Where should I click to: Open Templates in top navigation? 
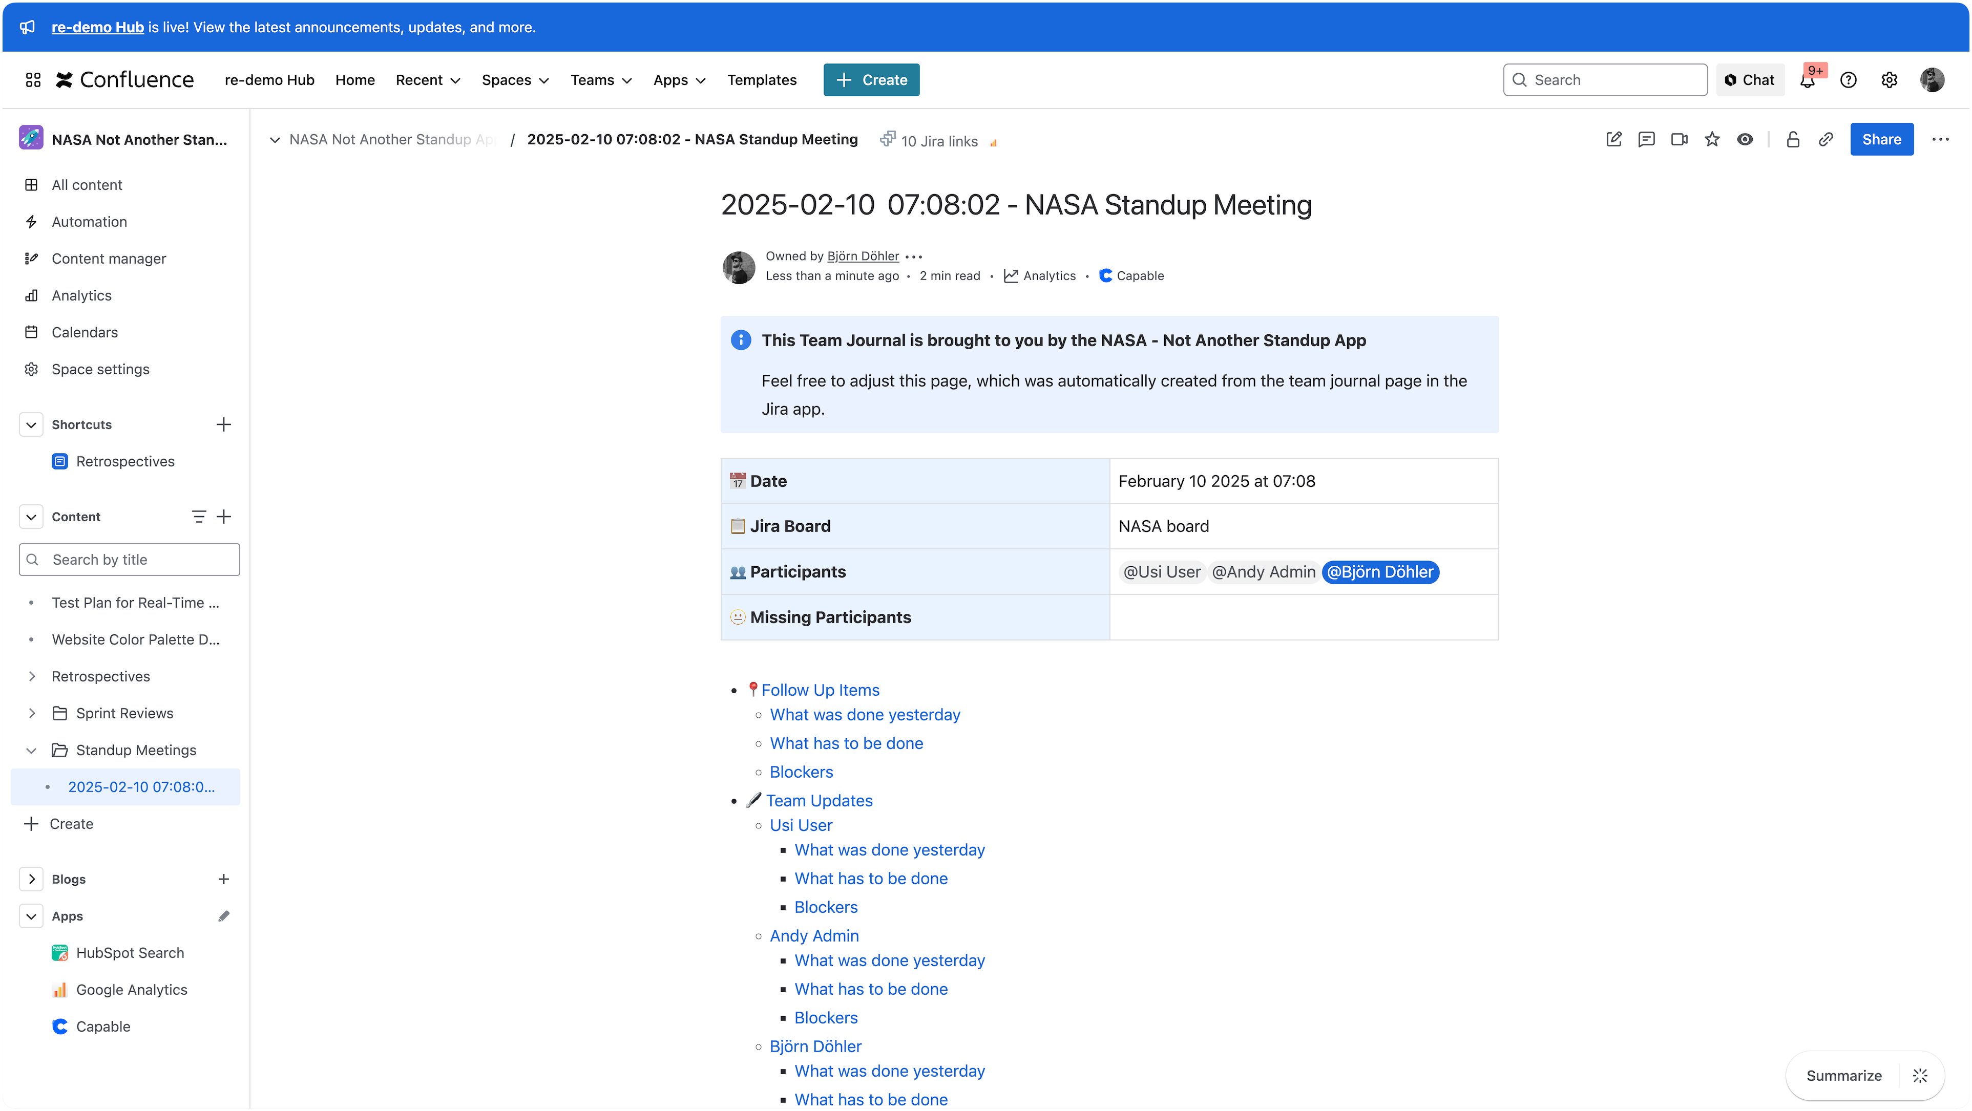coord(762,79)
